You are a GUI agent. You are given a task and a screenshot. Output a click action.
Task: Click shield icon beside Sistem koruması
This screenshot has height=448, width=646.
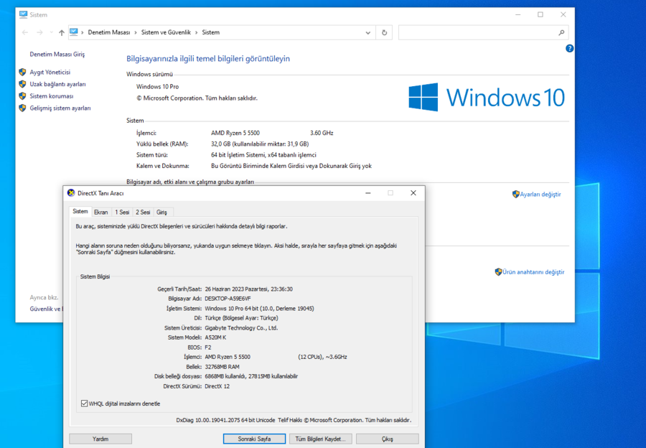point(23,96)
